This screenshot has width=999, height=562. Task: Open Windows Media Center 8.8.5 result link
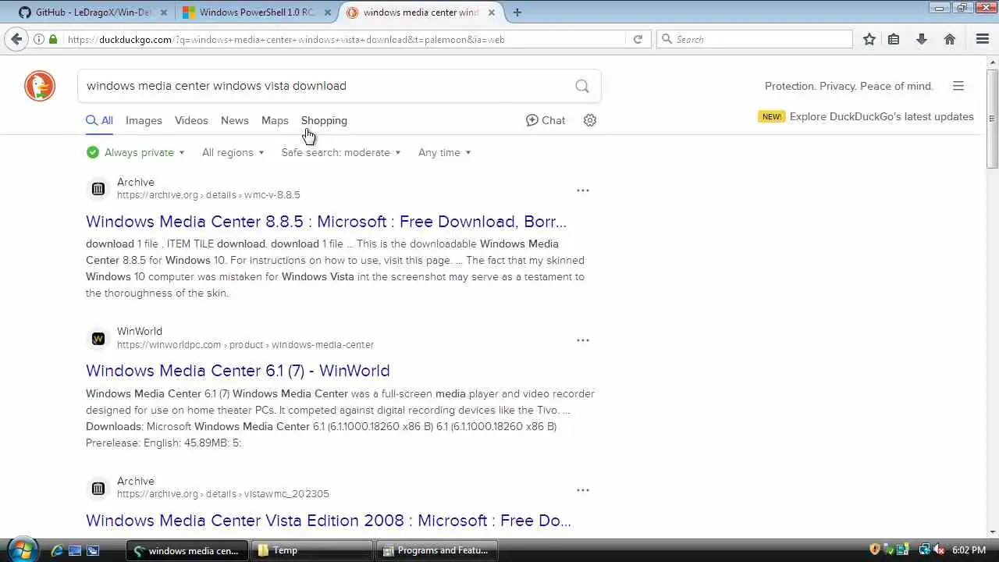(x=326, y=222)
